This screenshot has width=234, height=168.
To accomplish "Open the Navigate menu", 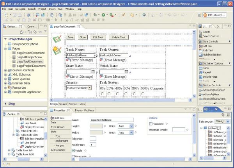I will tap(20, 9).
